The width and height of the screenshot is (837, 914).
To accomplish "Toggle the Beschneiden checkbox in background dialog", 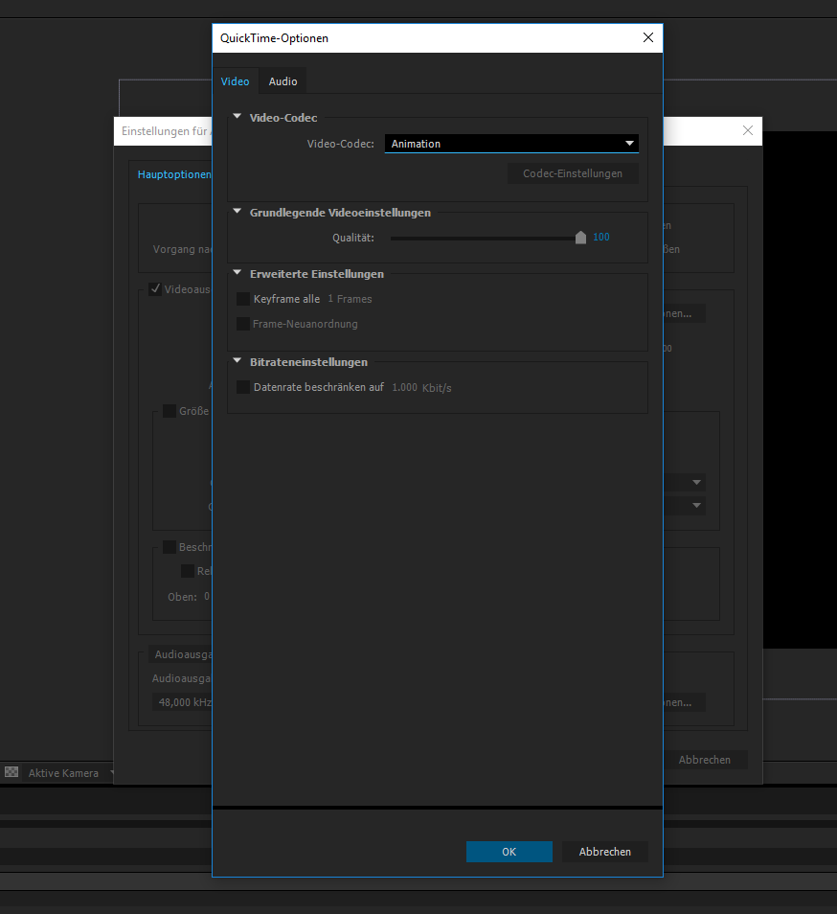I will [x=170, y=547].
